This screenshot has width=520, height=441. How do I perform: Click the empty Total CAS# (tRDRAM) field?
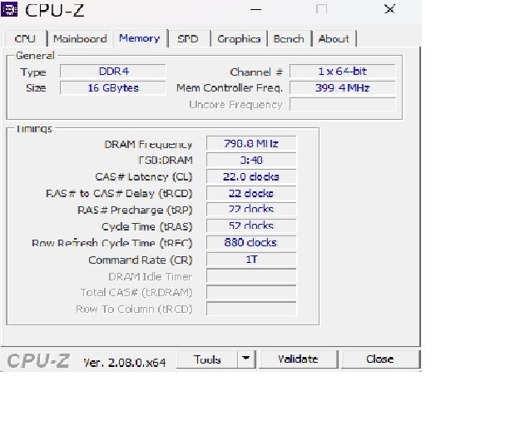point(251,292)
